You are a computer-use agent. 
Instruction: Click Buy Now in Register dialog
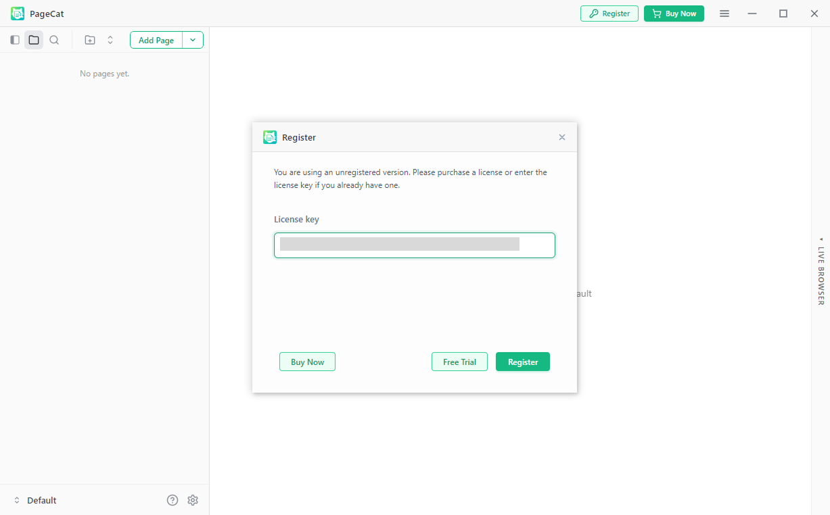[308, 362]
